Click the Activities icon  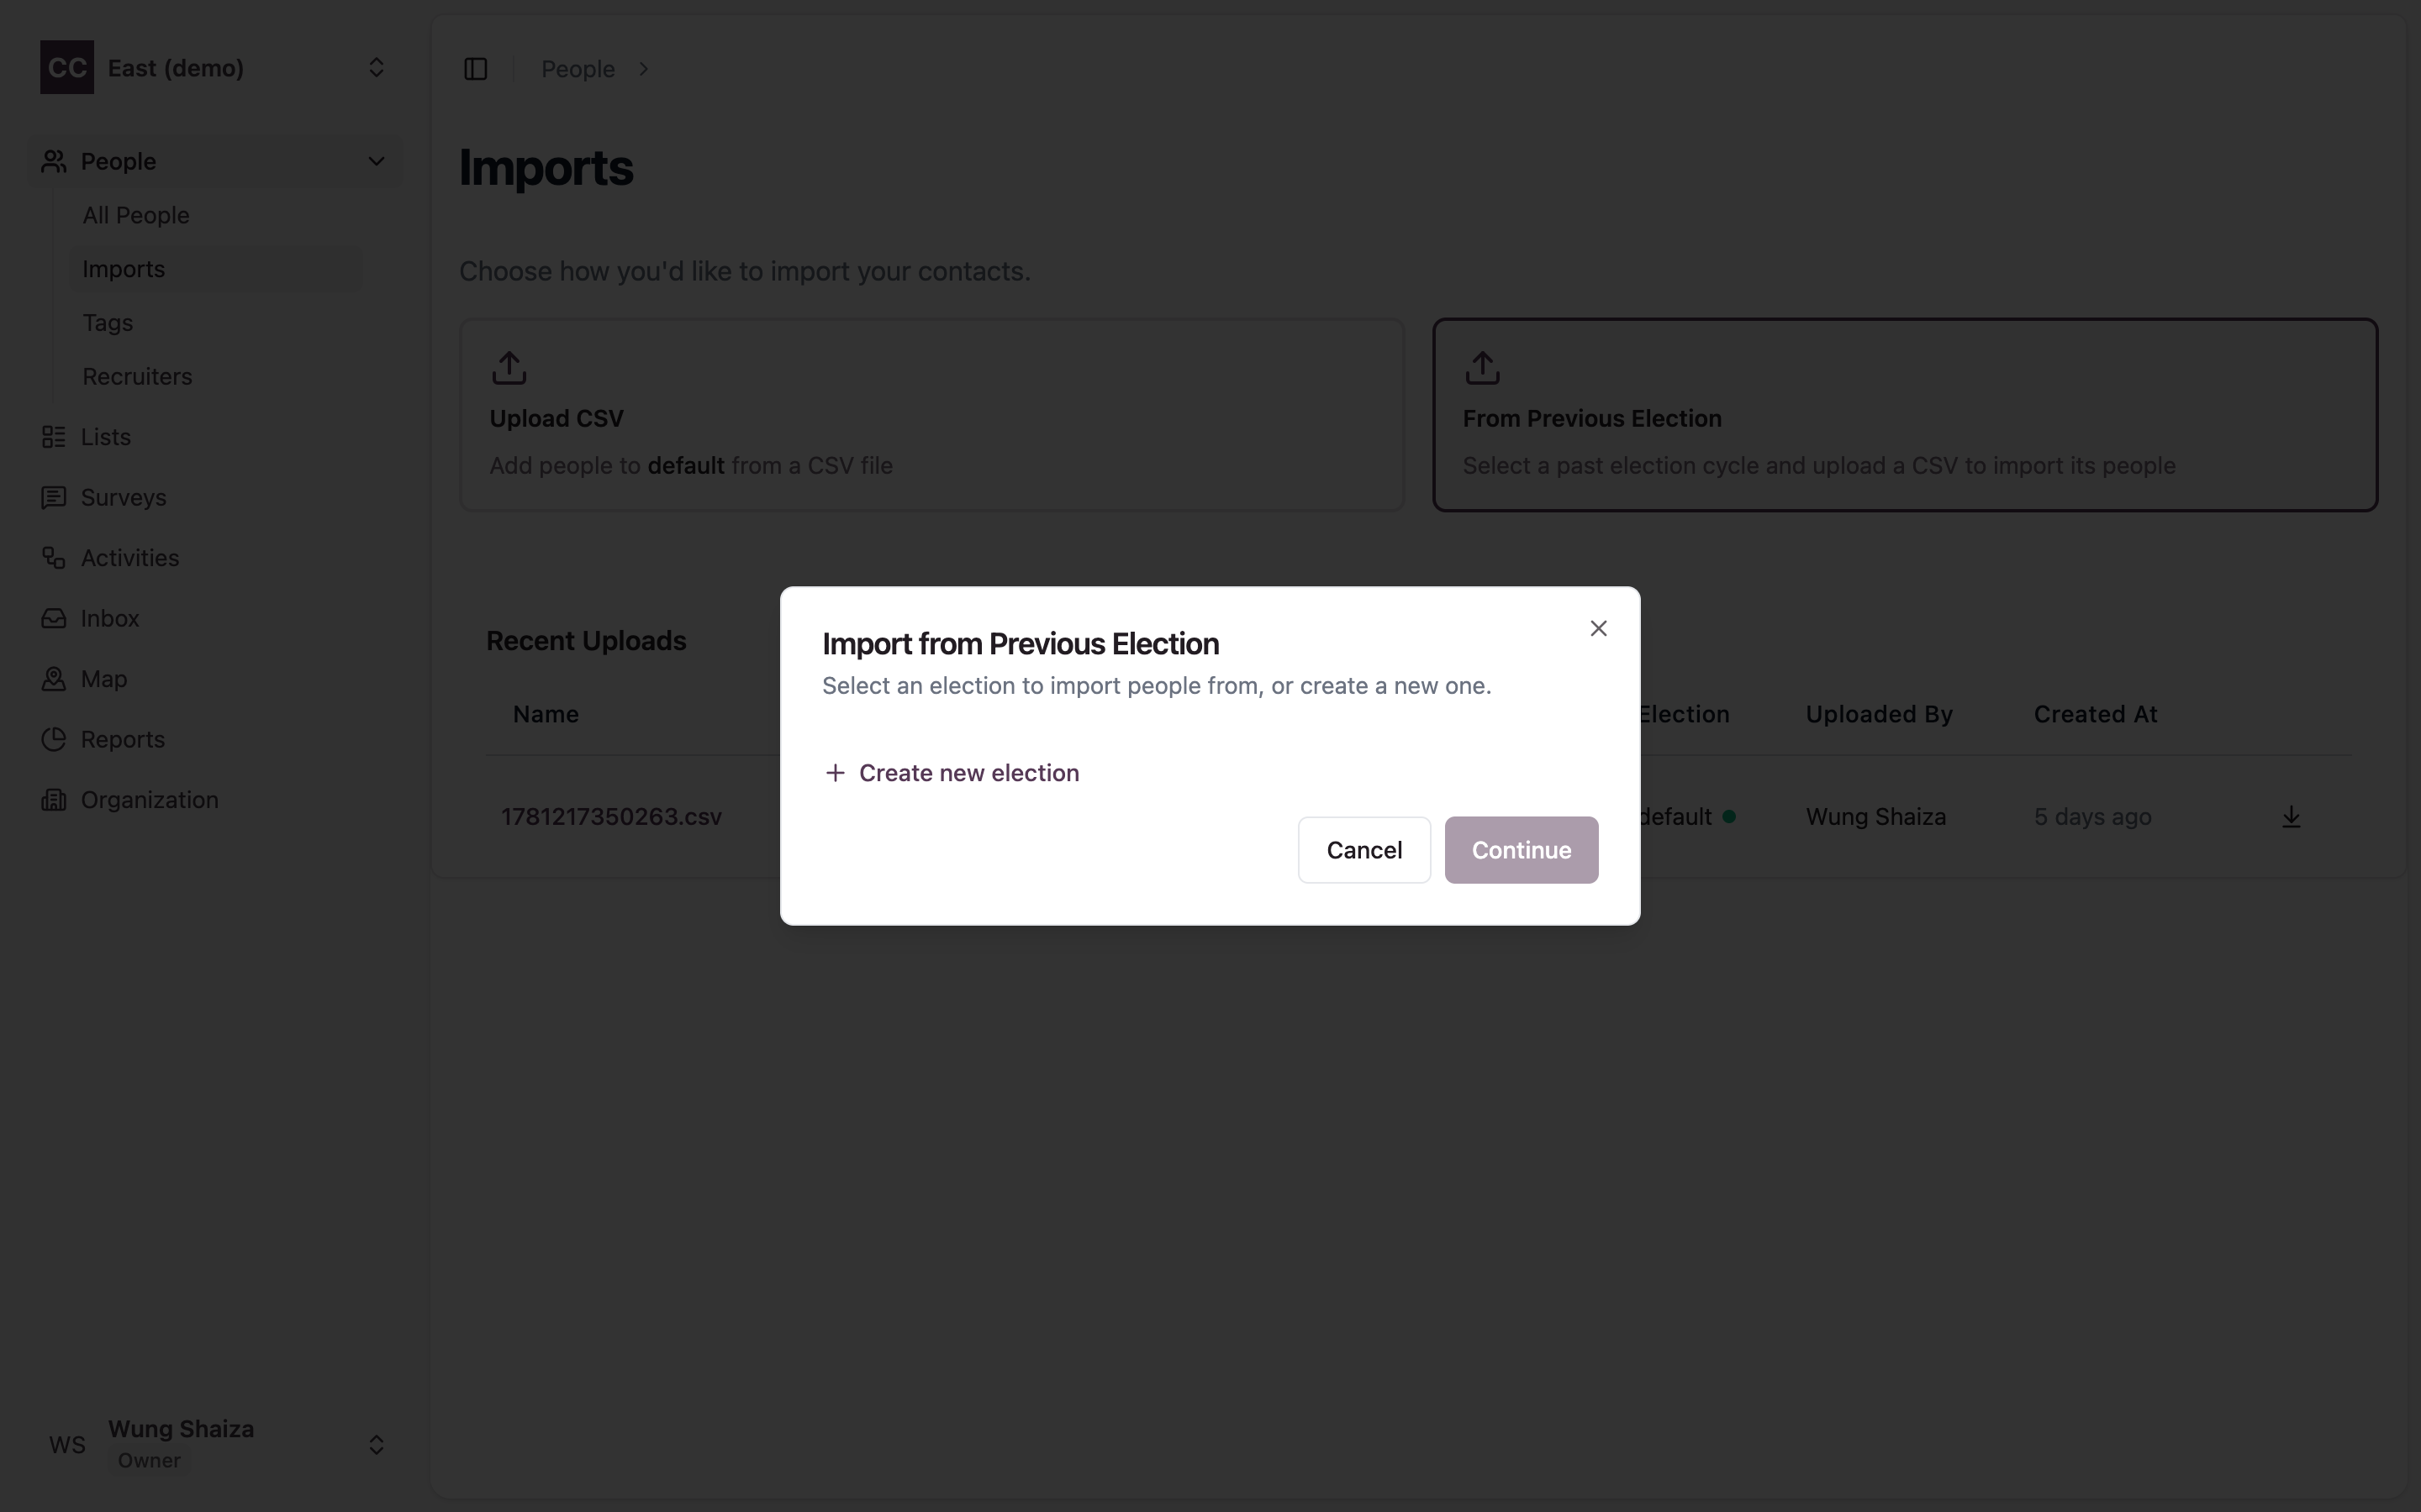[54, 558]
